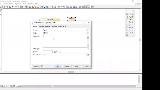
Task: Select the straight Line tool in Palette
Action: coord(127,30)
